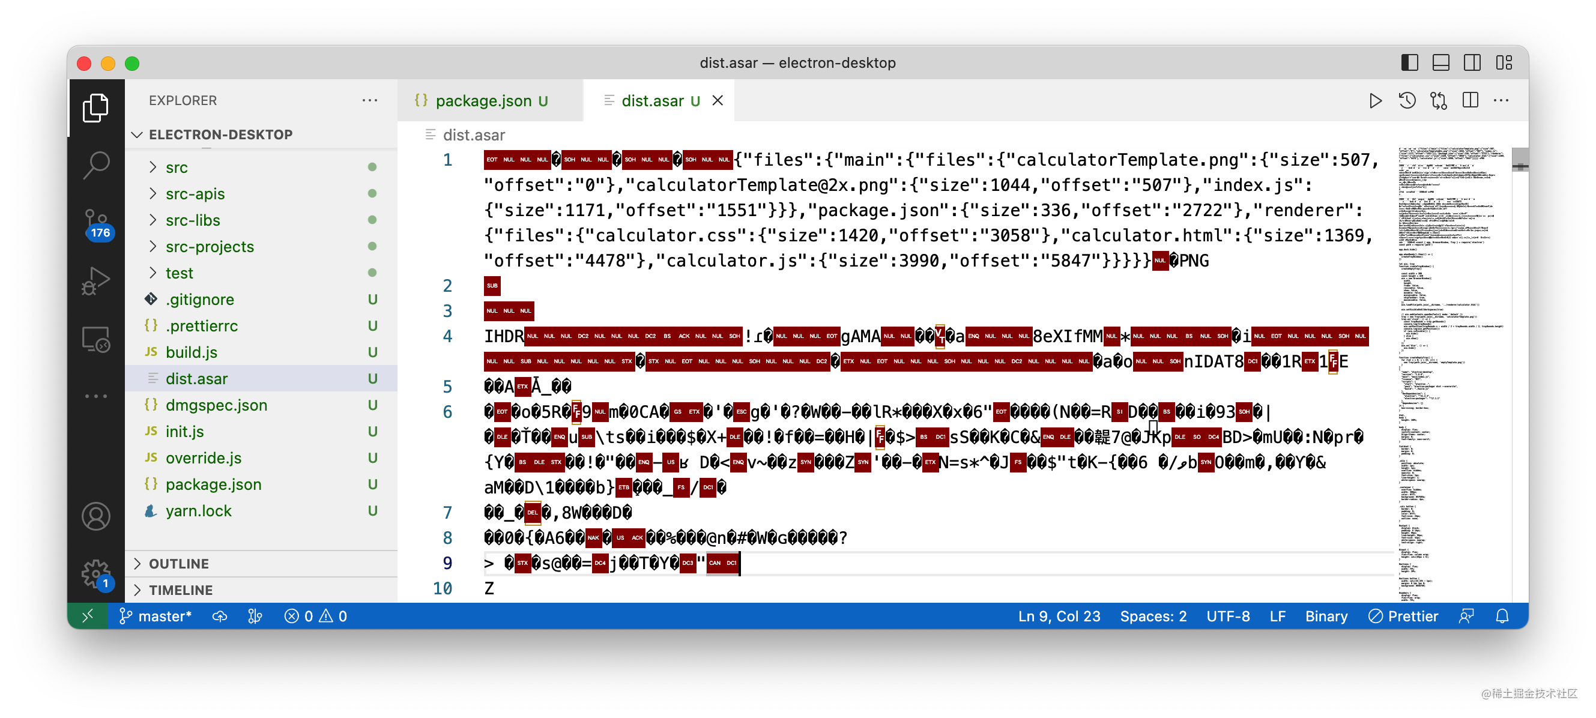
Task: Run the file with play icon
Action: [1375, 100]
